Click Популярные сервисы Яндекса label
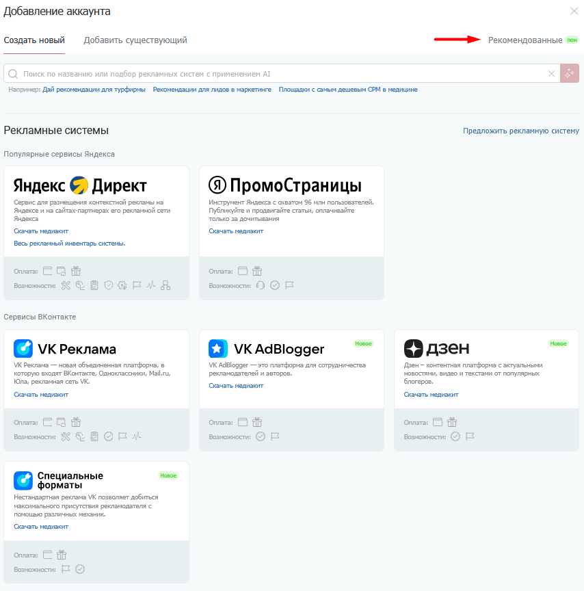This screenshot has width=584, height=591. (59, 154)
